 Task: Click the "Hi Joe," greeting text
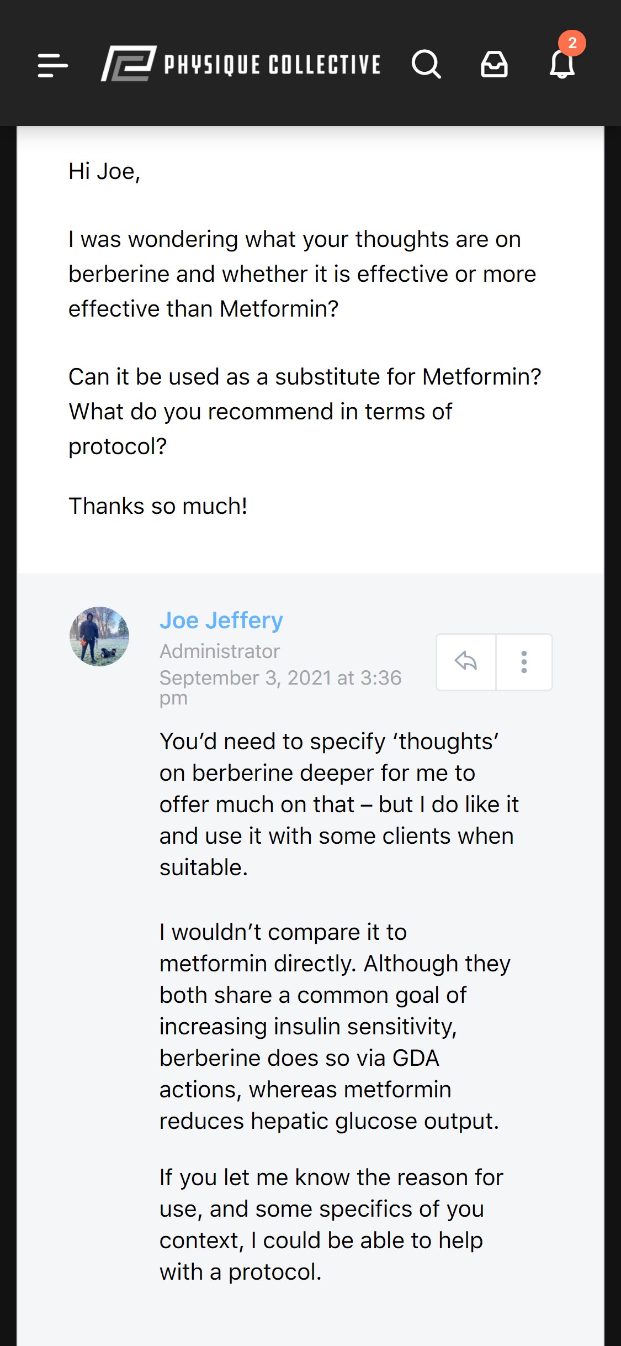point(104,171)
